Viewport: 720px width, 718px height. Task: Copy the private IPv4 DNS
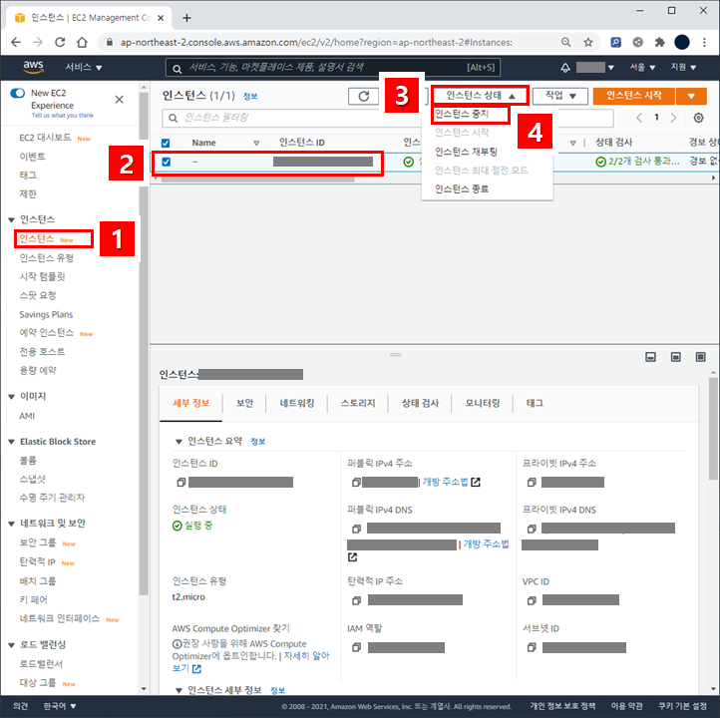(x=532, y=529)
